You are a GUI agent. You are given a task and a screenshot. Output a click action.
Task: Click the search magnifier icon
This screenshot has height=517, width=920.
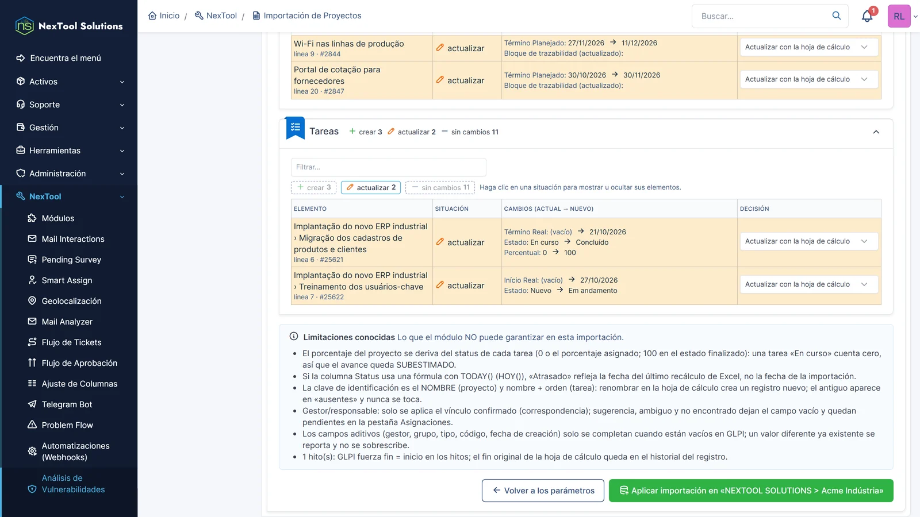pyautogui.click(x=837, y=16)
